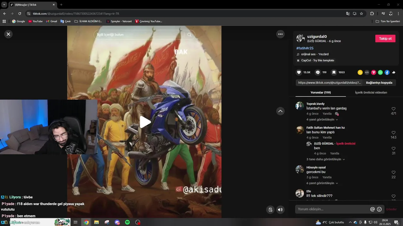The image size is (403, 226).
Task: Open Discord from taskbar
Action: point(117,222)
